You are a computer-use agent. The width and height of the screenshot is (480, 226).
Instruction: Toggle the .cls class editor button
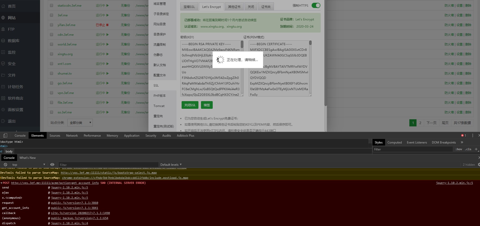pyautogui.click(x=468, y=149)
